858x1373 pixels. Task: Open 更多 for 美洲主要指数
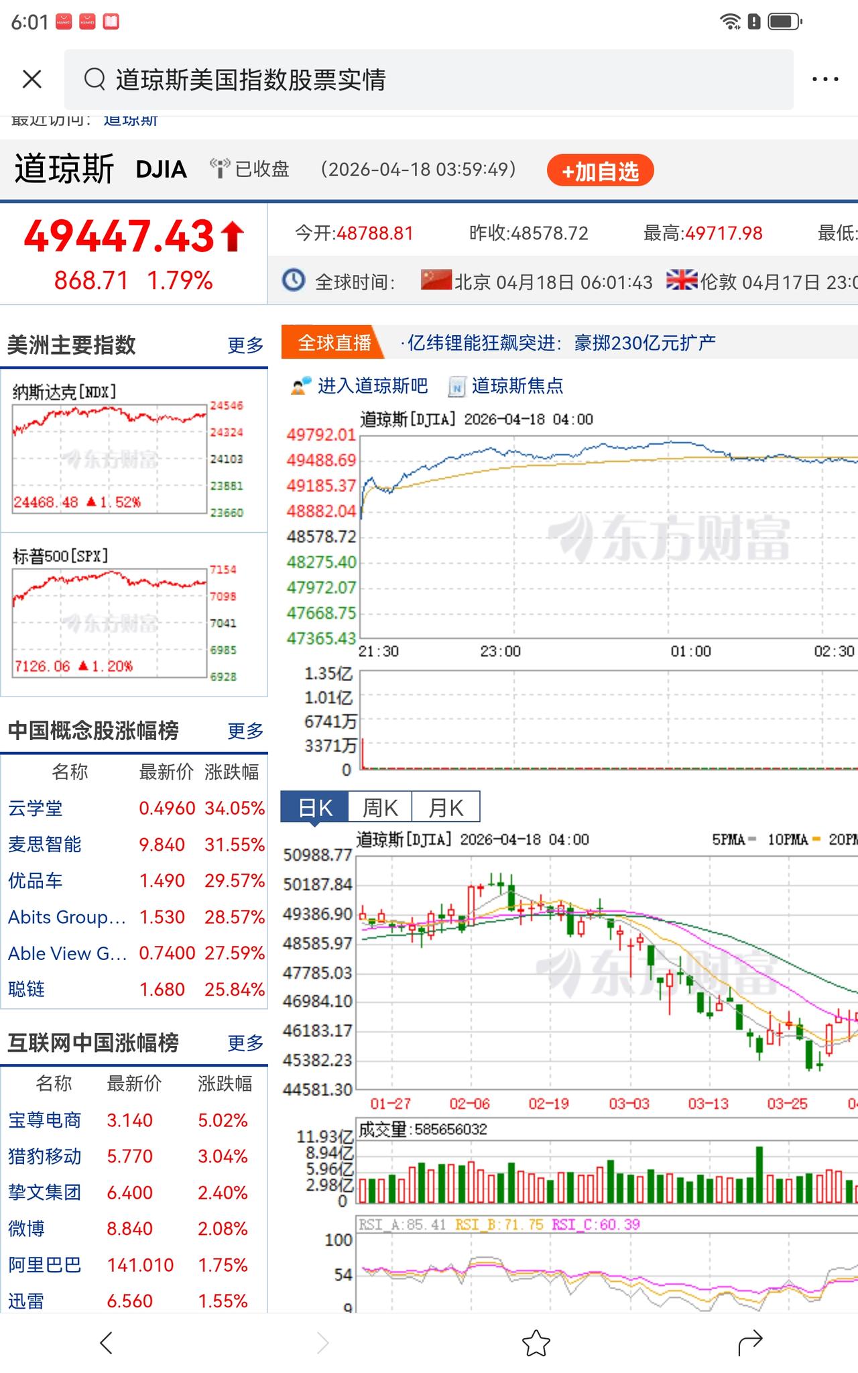pos(245,345)
